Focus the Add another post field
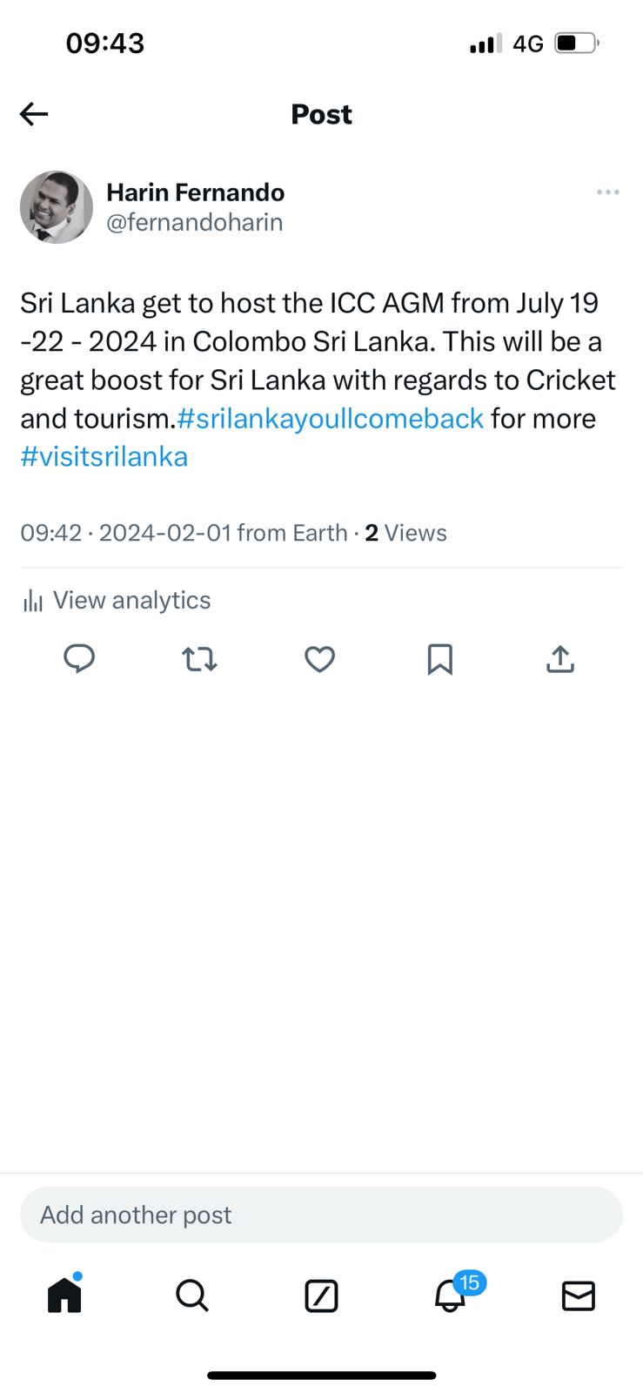 point(321,1215)
